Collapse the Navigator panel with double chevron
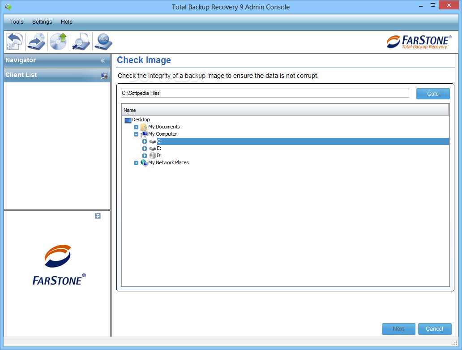This screenshot has width=462, height=350. tap(103, 61)
